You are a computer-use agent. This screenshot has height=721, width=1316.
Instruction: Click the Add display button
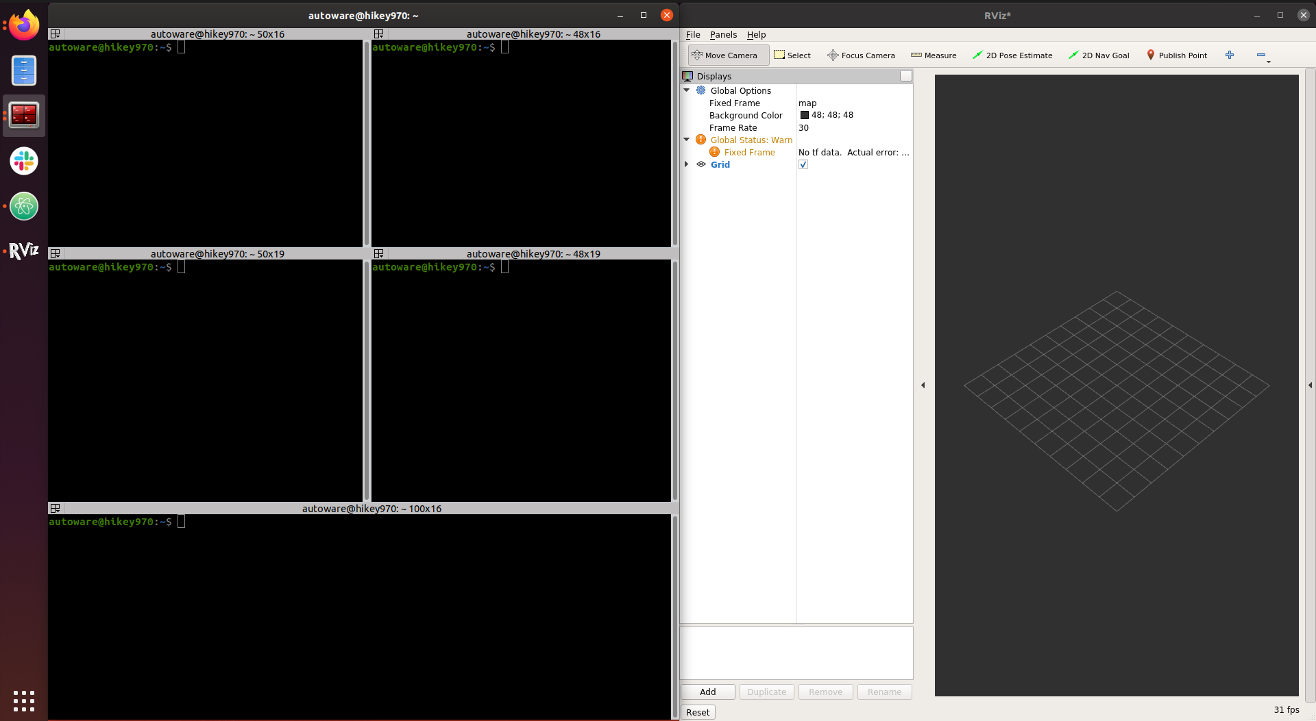[707, 692]
